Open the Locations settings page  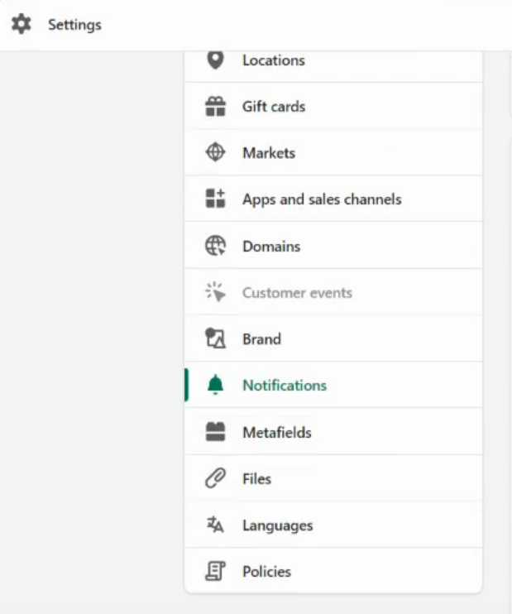[x=274, y=60]
